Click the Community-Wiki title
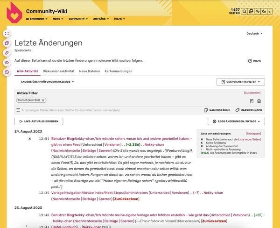Screen dimensions: 280x228 (x=46, y=11)
